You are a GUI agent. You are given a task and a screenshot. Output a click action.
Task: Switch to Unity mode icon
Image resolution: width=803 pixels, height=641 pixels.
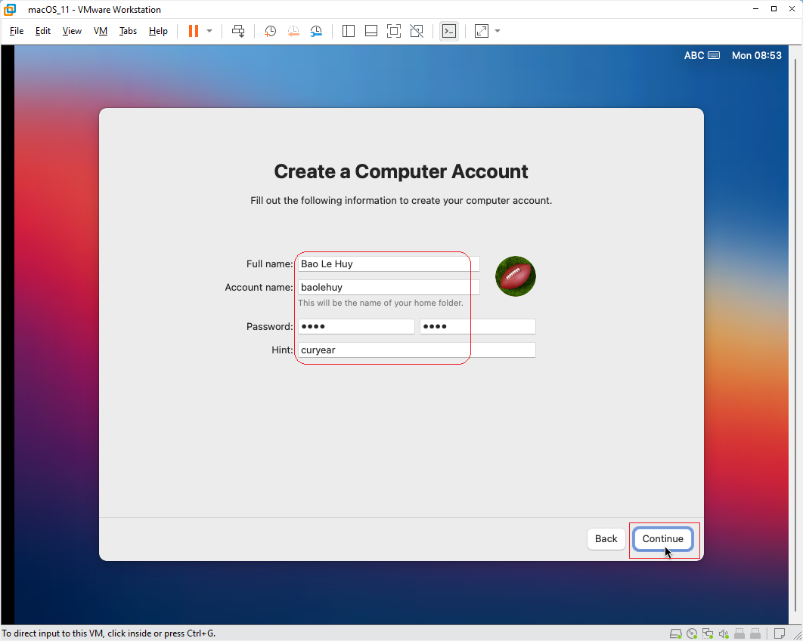(417, 31)
